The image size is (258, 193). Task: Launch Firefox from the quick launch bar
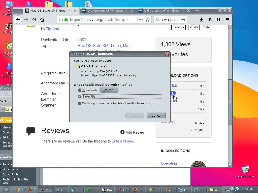(x=30, y=189)
